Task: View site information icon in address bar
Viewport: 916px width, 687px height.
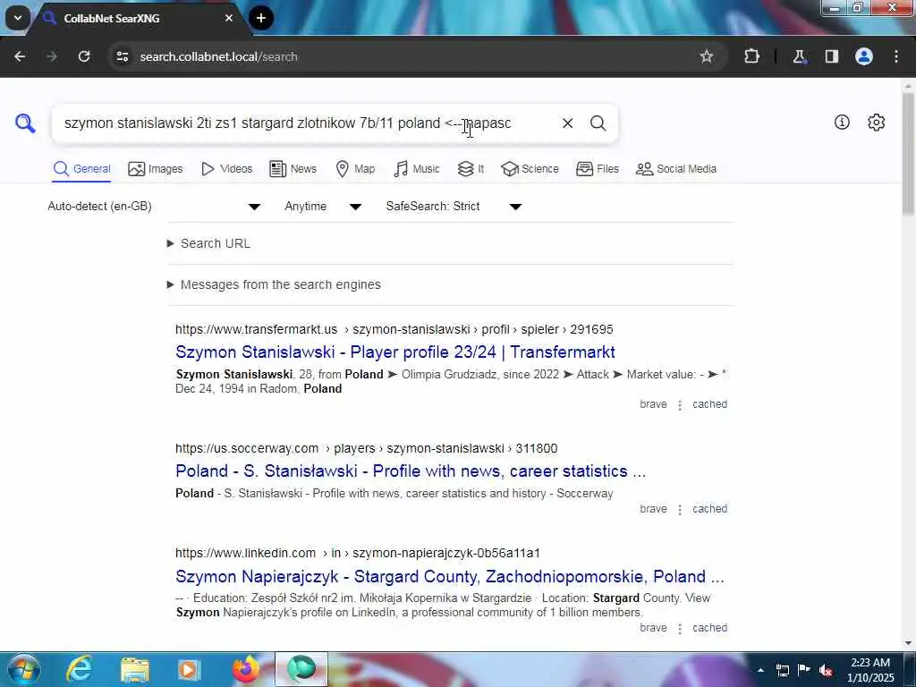Action: [x=122, y=56]
